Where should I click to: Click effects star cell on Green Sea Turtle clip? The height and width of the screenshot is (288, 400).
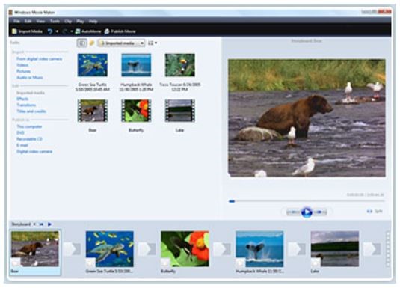tap(90, 263)
